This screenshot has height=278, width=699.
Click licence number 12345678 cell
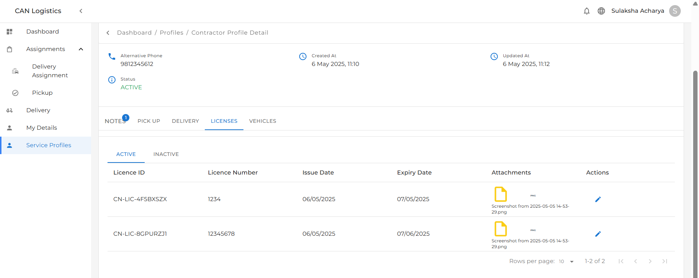[x=221, y=234]
